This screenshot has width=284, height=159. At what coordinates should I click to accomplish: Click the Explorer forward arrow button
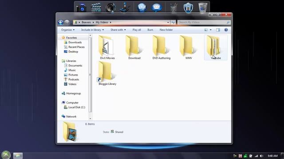67,23
